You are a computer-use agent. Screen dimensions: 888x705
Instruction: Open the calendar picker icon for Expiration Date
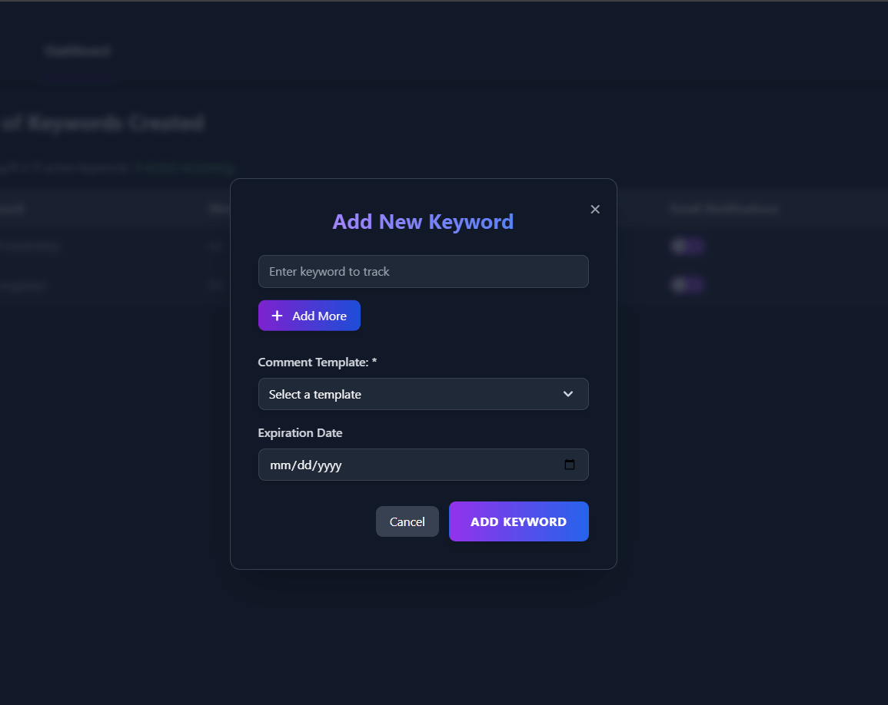(x=570, y=465)
